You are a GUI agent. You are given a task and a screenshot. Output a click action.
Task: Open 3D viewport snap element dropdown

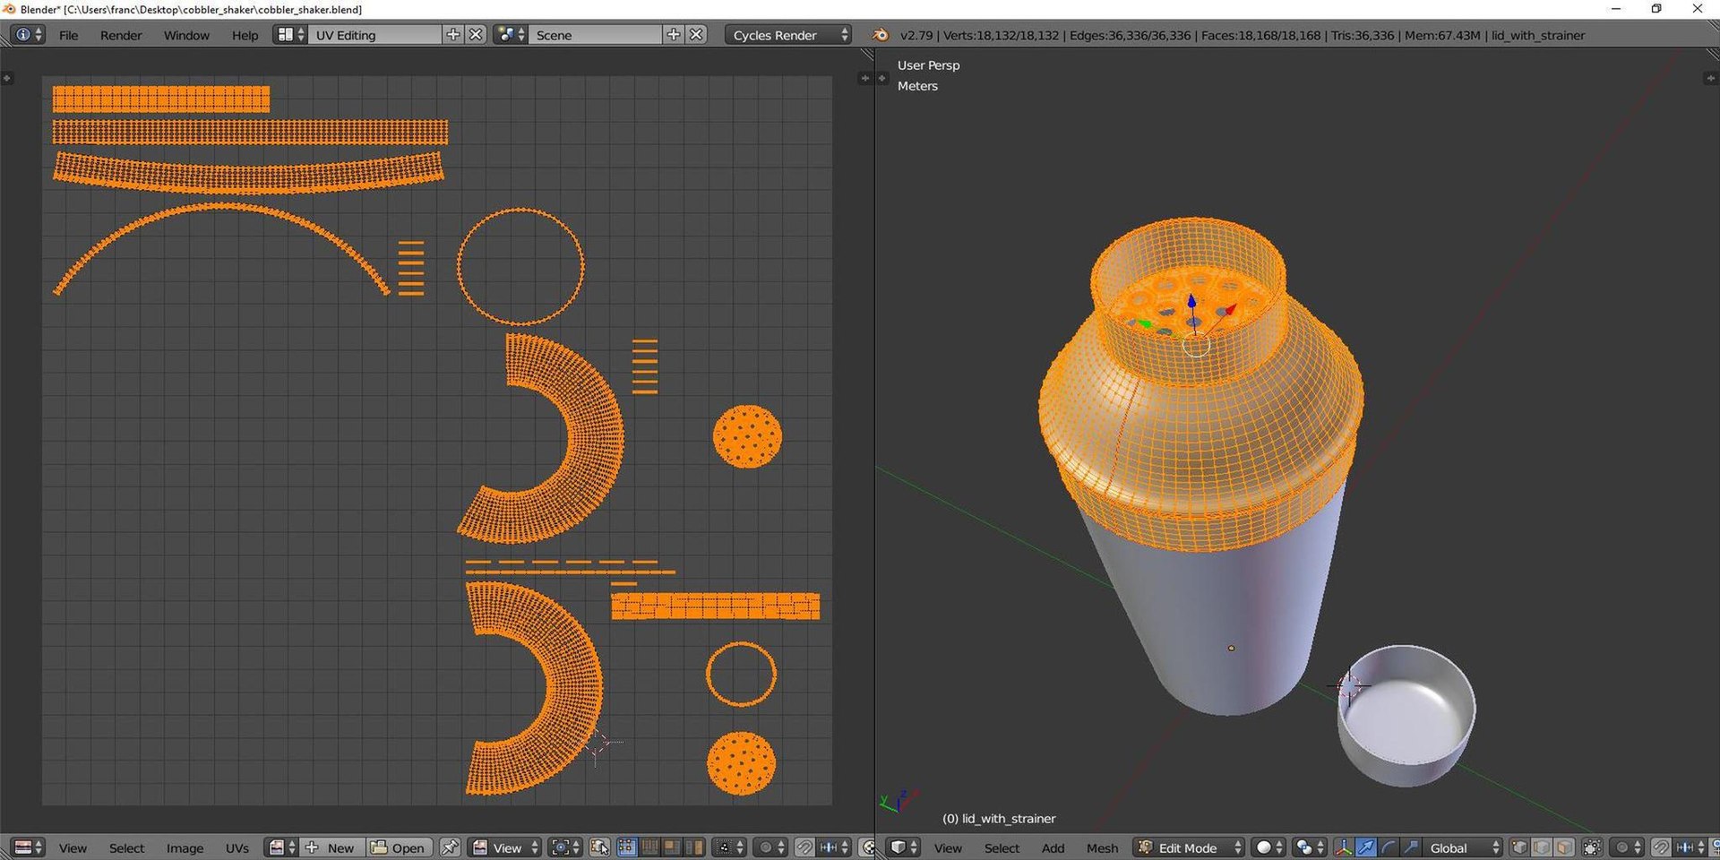(1690, 847)
